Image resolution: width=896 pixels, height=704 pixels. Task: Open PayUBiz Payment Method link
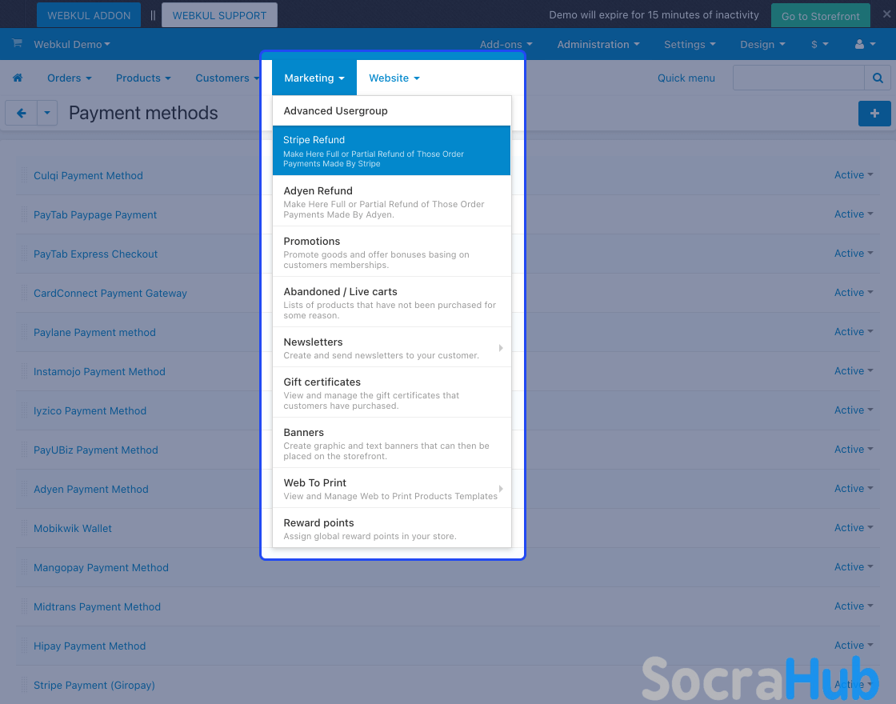point(95,450)
